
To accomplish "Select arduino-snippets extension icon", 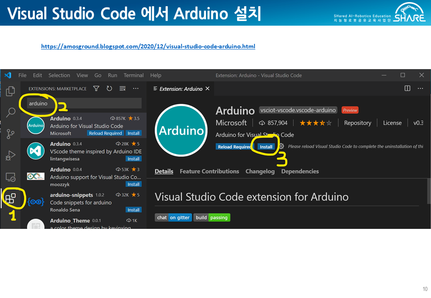I will (x=36, y=202).
